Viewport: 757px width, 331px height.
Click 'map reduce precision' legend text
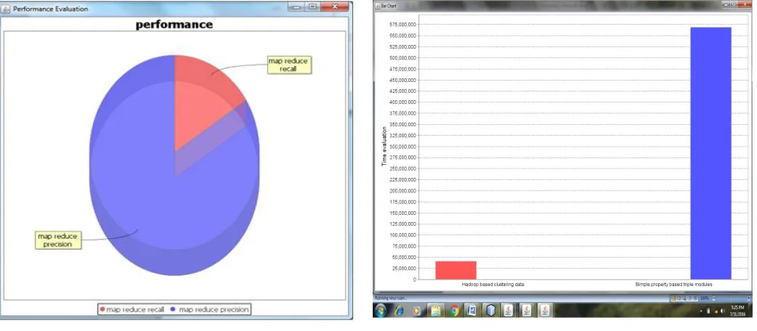[214, 309]
